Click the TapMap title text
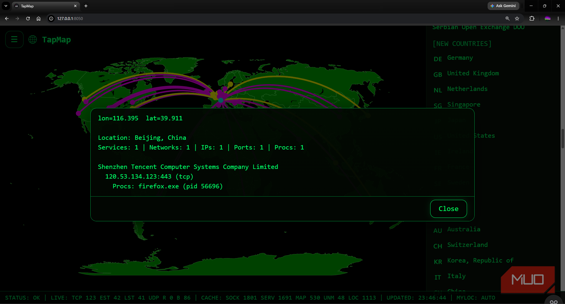 (x=56, y=40)
